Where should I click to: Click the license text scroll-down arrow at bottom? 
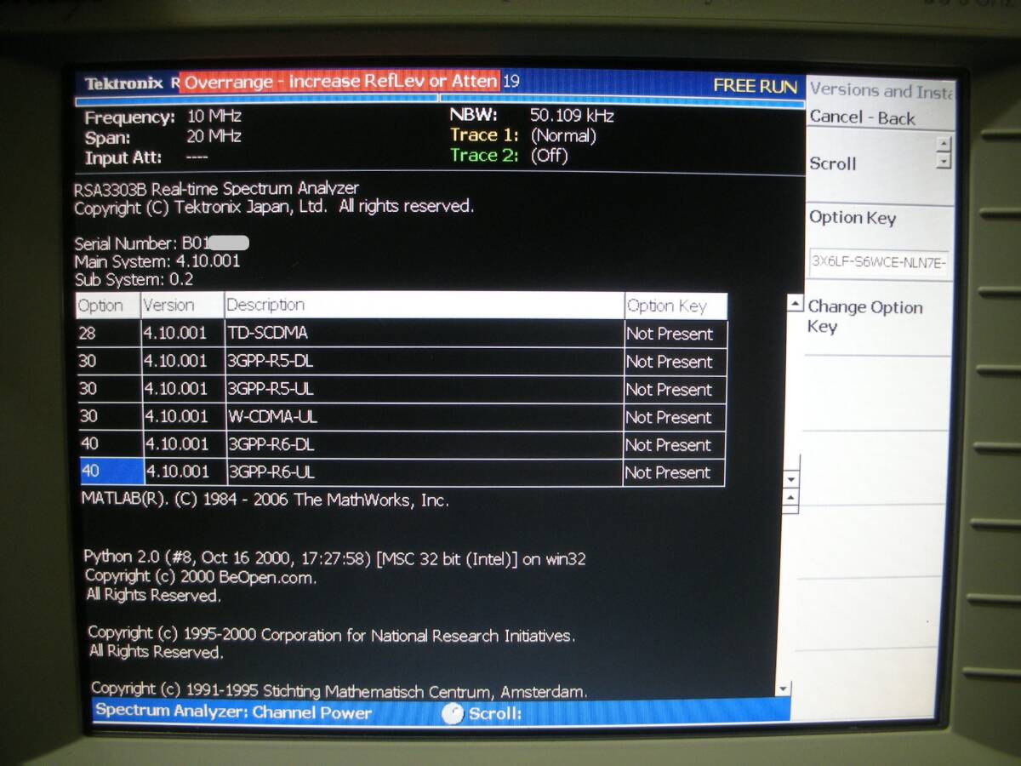point(784,688)
